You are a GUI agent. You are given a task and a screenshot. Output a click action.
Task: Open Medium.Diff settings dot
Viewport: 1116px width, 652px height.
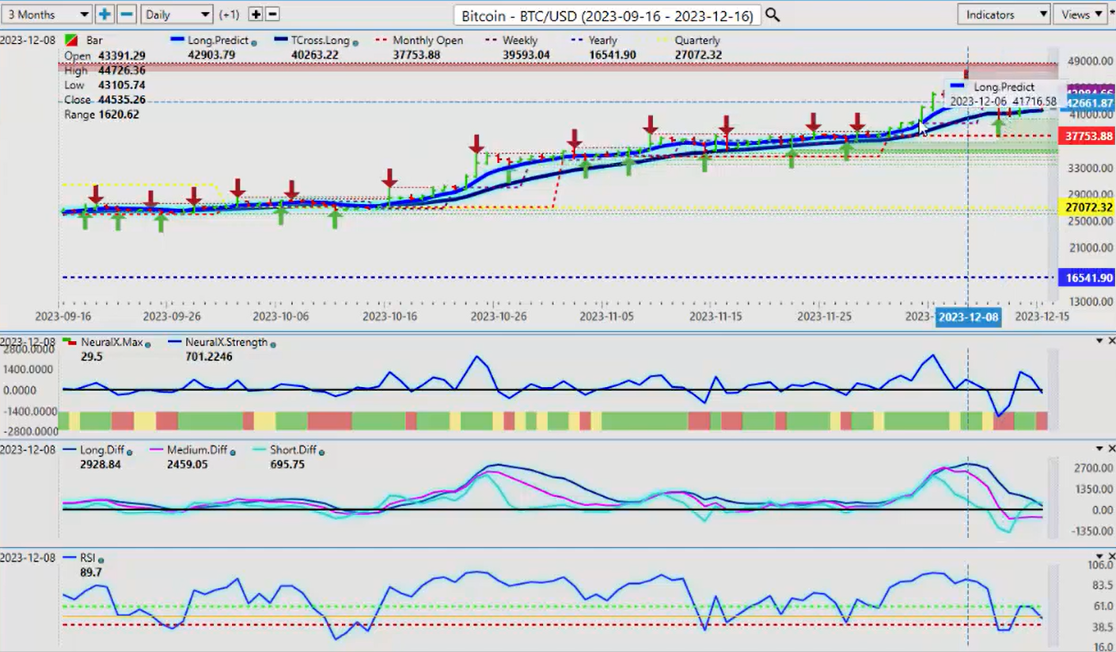tap(233, 452)
